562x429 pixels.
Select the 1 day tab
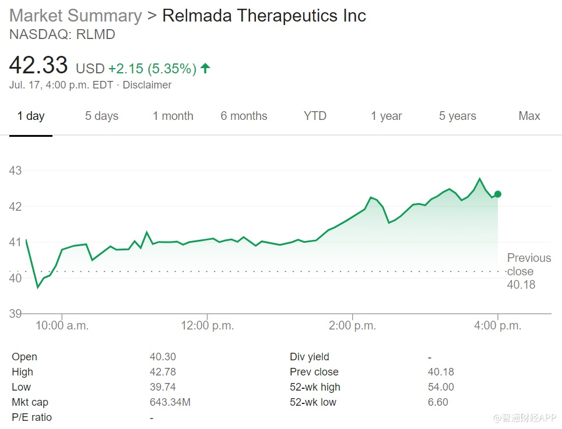click(31, 116)
